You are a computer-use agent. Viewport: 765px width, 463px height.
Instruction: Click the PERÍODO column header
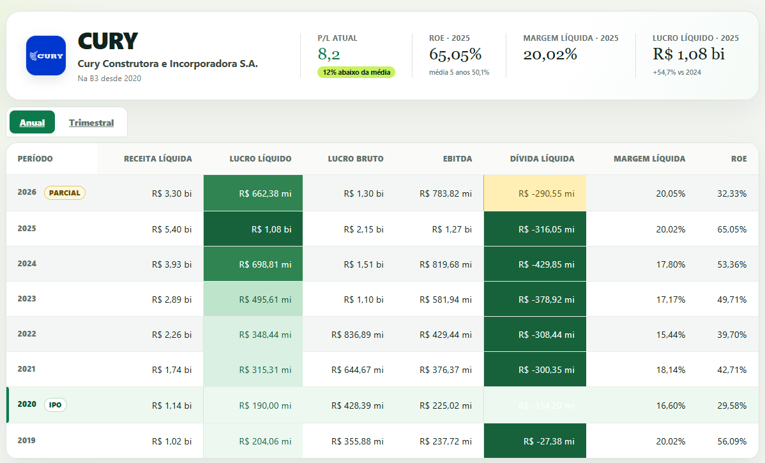pos(35,158)
